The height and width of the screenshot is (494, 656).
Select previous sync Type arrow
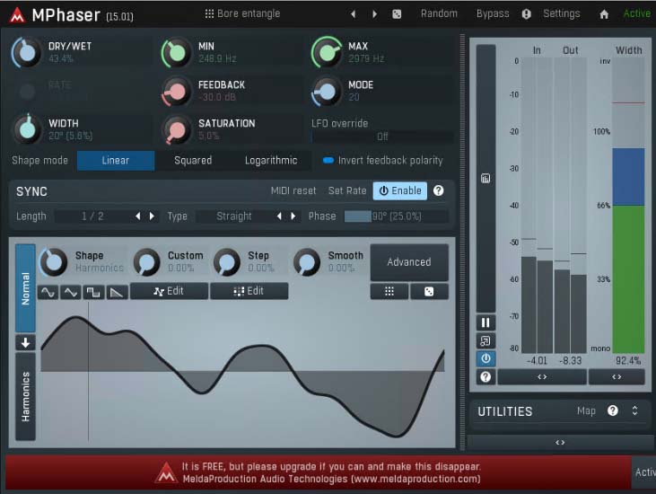pyautogui.click(x=279, y=216)
